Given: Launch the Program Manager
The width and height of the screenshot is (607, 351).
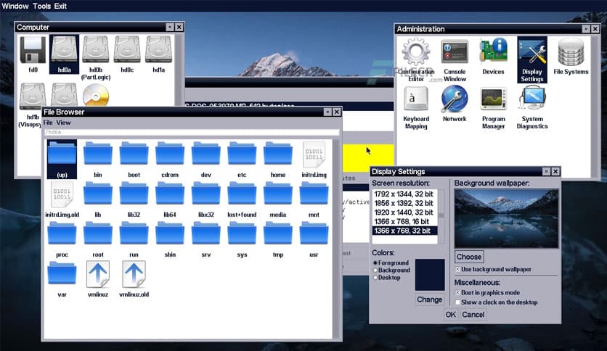Looking at the screenshot, I should [x=494, y=108].
